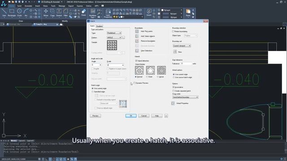Open the Boundary set dropdown
The width and height of the screenshot is (287, 161).
[182, 46]
